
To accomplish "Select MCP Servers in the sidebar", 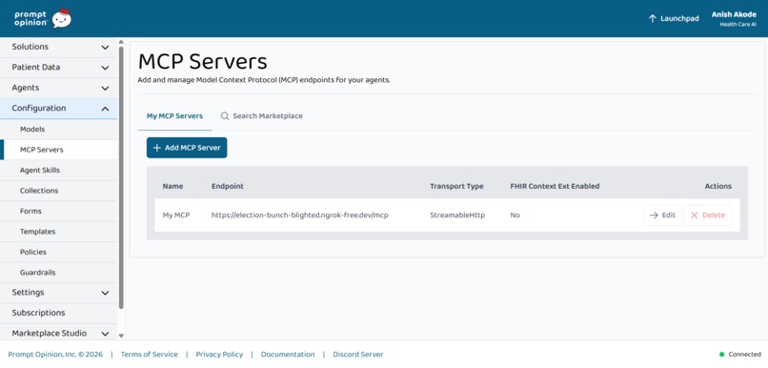I will pyautogui.click(x=59, y=150).
